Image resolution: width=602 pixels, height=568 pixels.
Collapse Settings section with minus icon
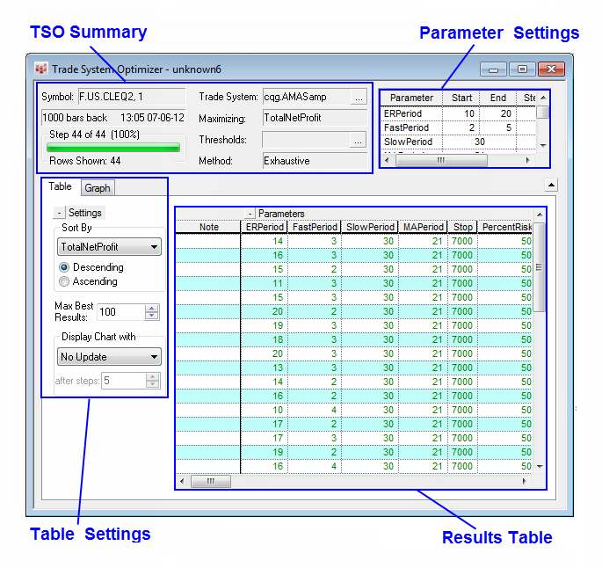(59, 213)
